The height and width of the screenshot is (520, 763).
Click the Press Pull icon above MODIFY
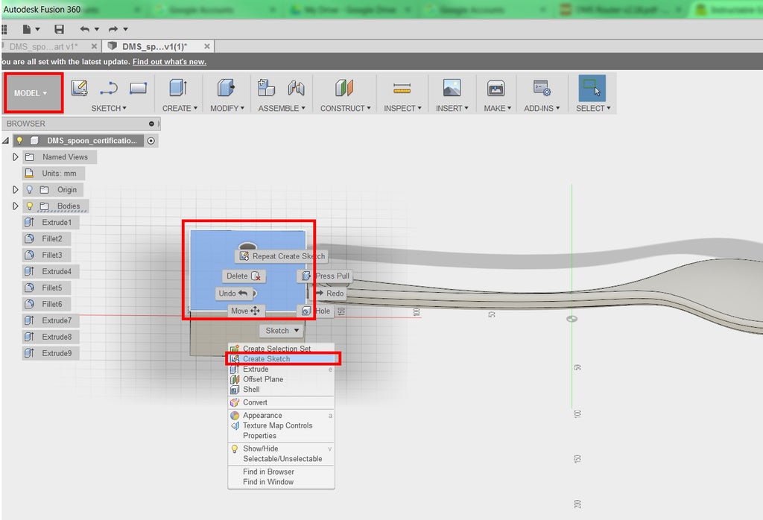(x=226, y=88)
